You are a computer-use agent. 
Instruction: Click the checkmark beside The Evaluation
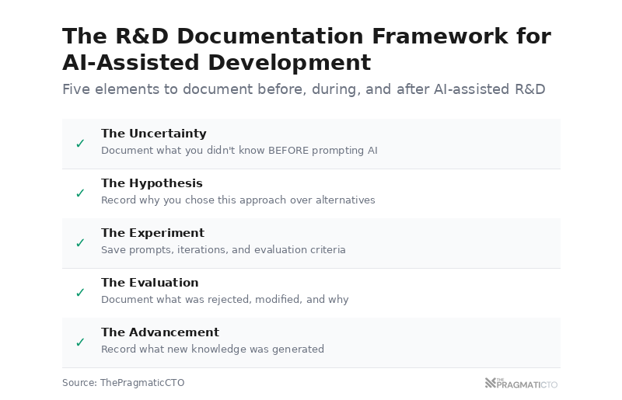[x=80, y=292]
